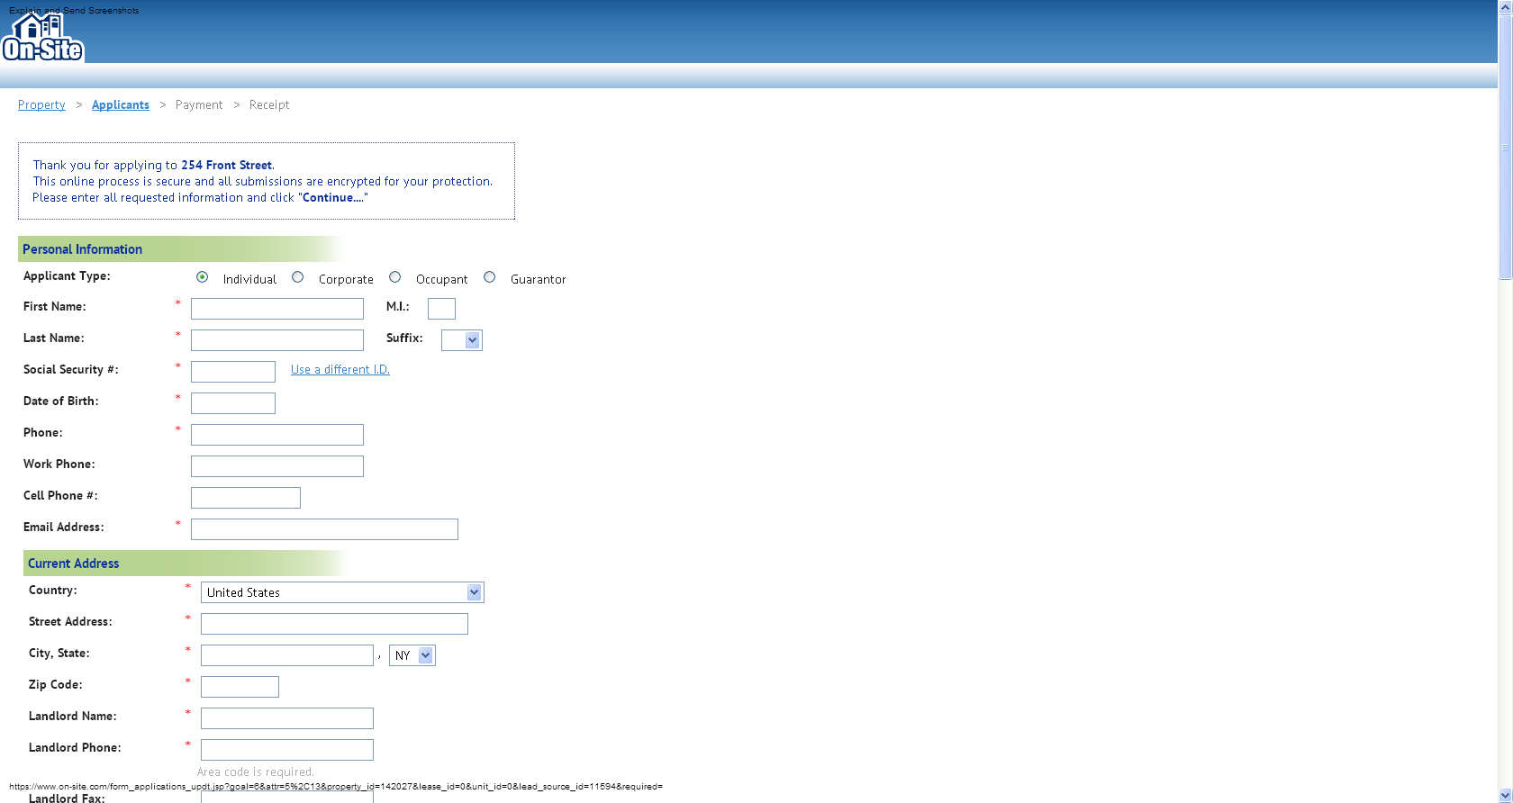1513x803 pixels.
Task: Open the NY state dropdown
Action: [x=412, y=655]
